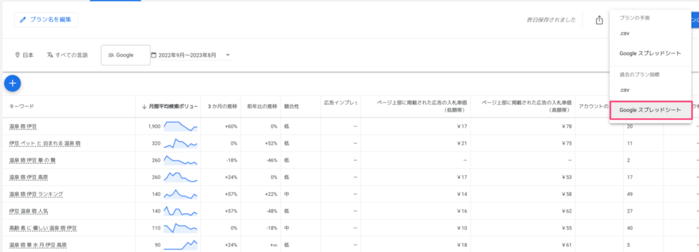Open the Google search network selector

(126, 55)
